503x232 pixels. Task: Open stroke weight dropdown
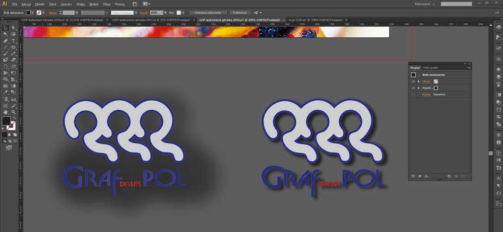pos(77,13)
